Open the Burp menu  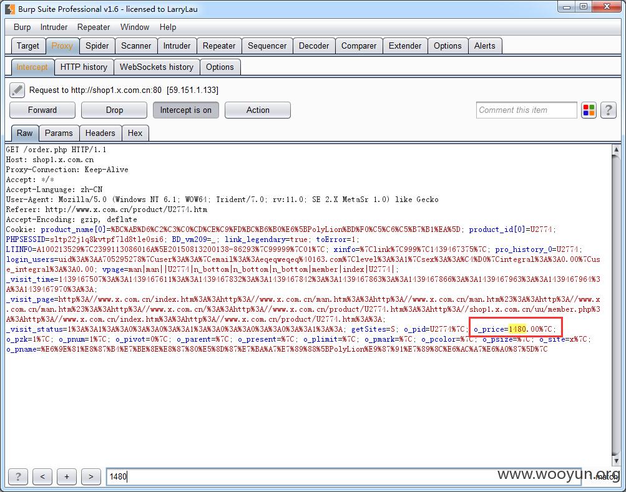pos(22,27)
